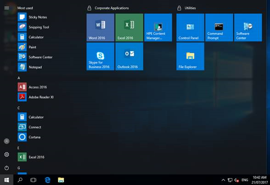This screenshot has height=185, width=270.
Task: Launch the HPE Content Manager tile
Action: click(x=158, y=28)
